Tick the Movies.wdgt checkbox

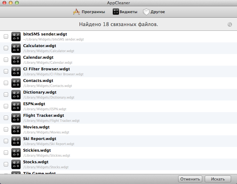tap(6, 129)
